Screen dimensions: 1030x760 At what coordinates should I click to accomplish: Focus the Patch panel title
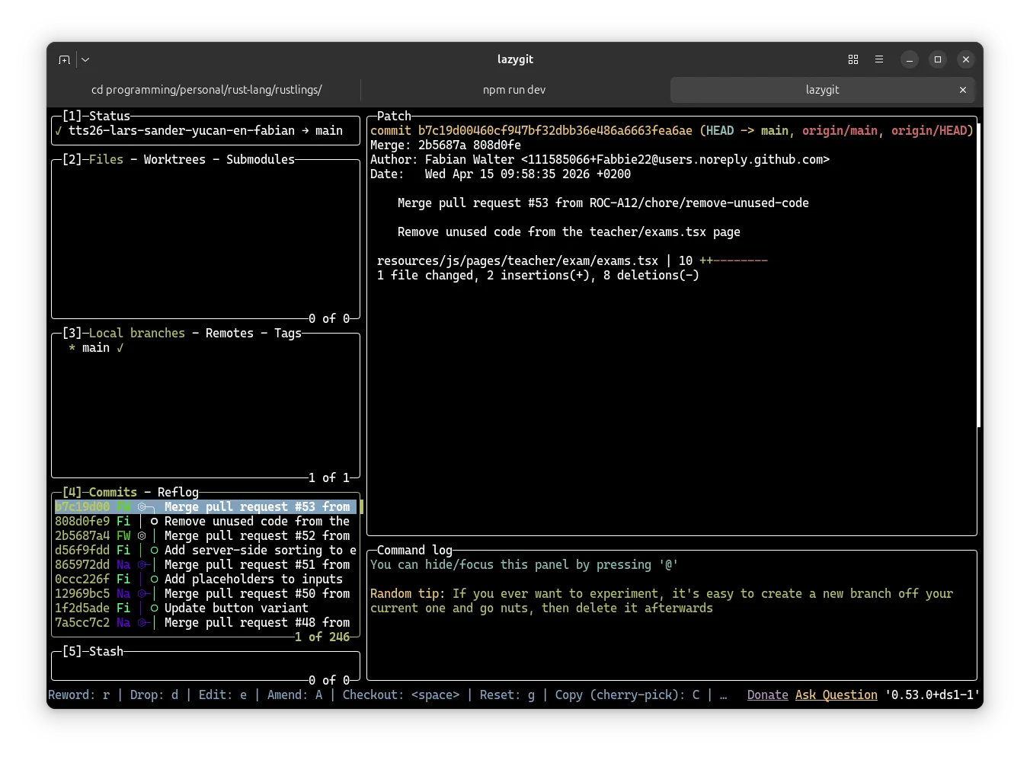[394, 117]
